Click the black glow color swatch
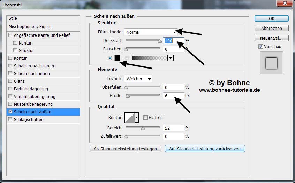Screen dimensions: 295x183 [117, 58]
